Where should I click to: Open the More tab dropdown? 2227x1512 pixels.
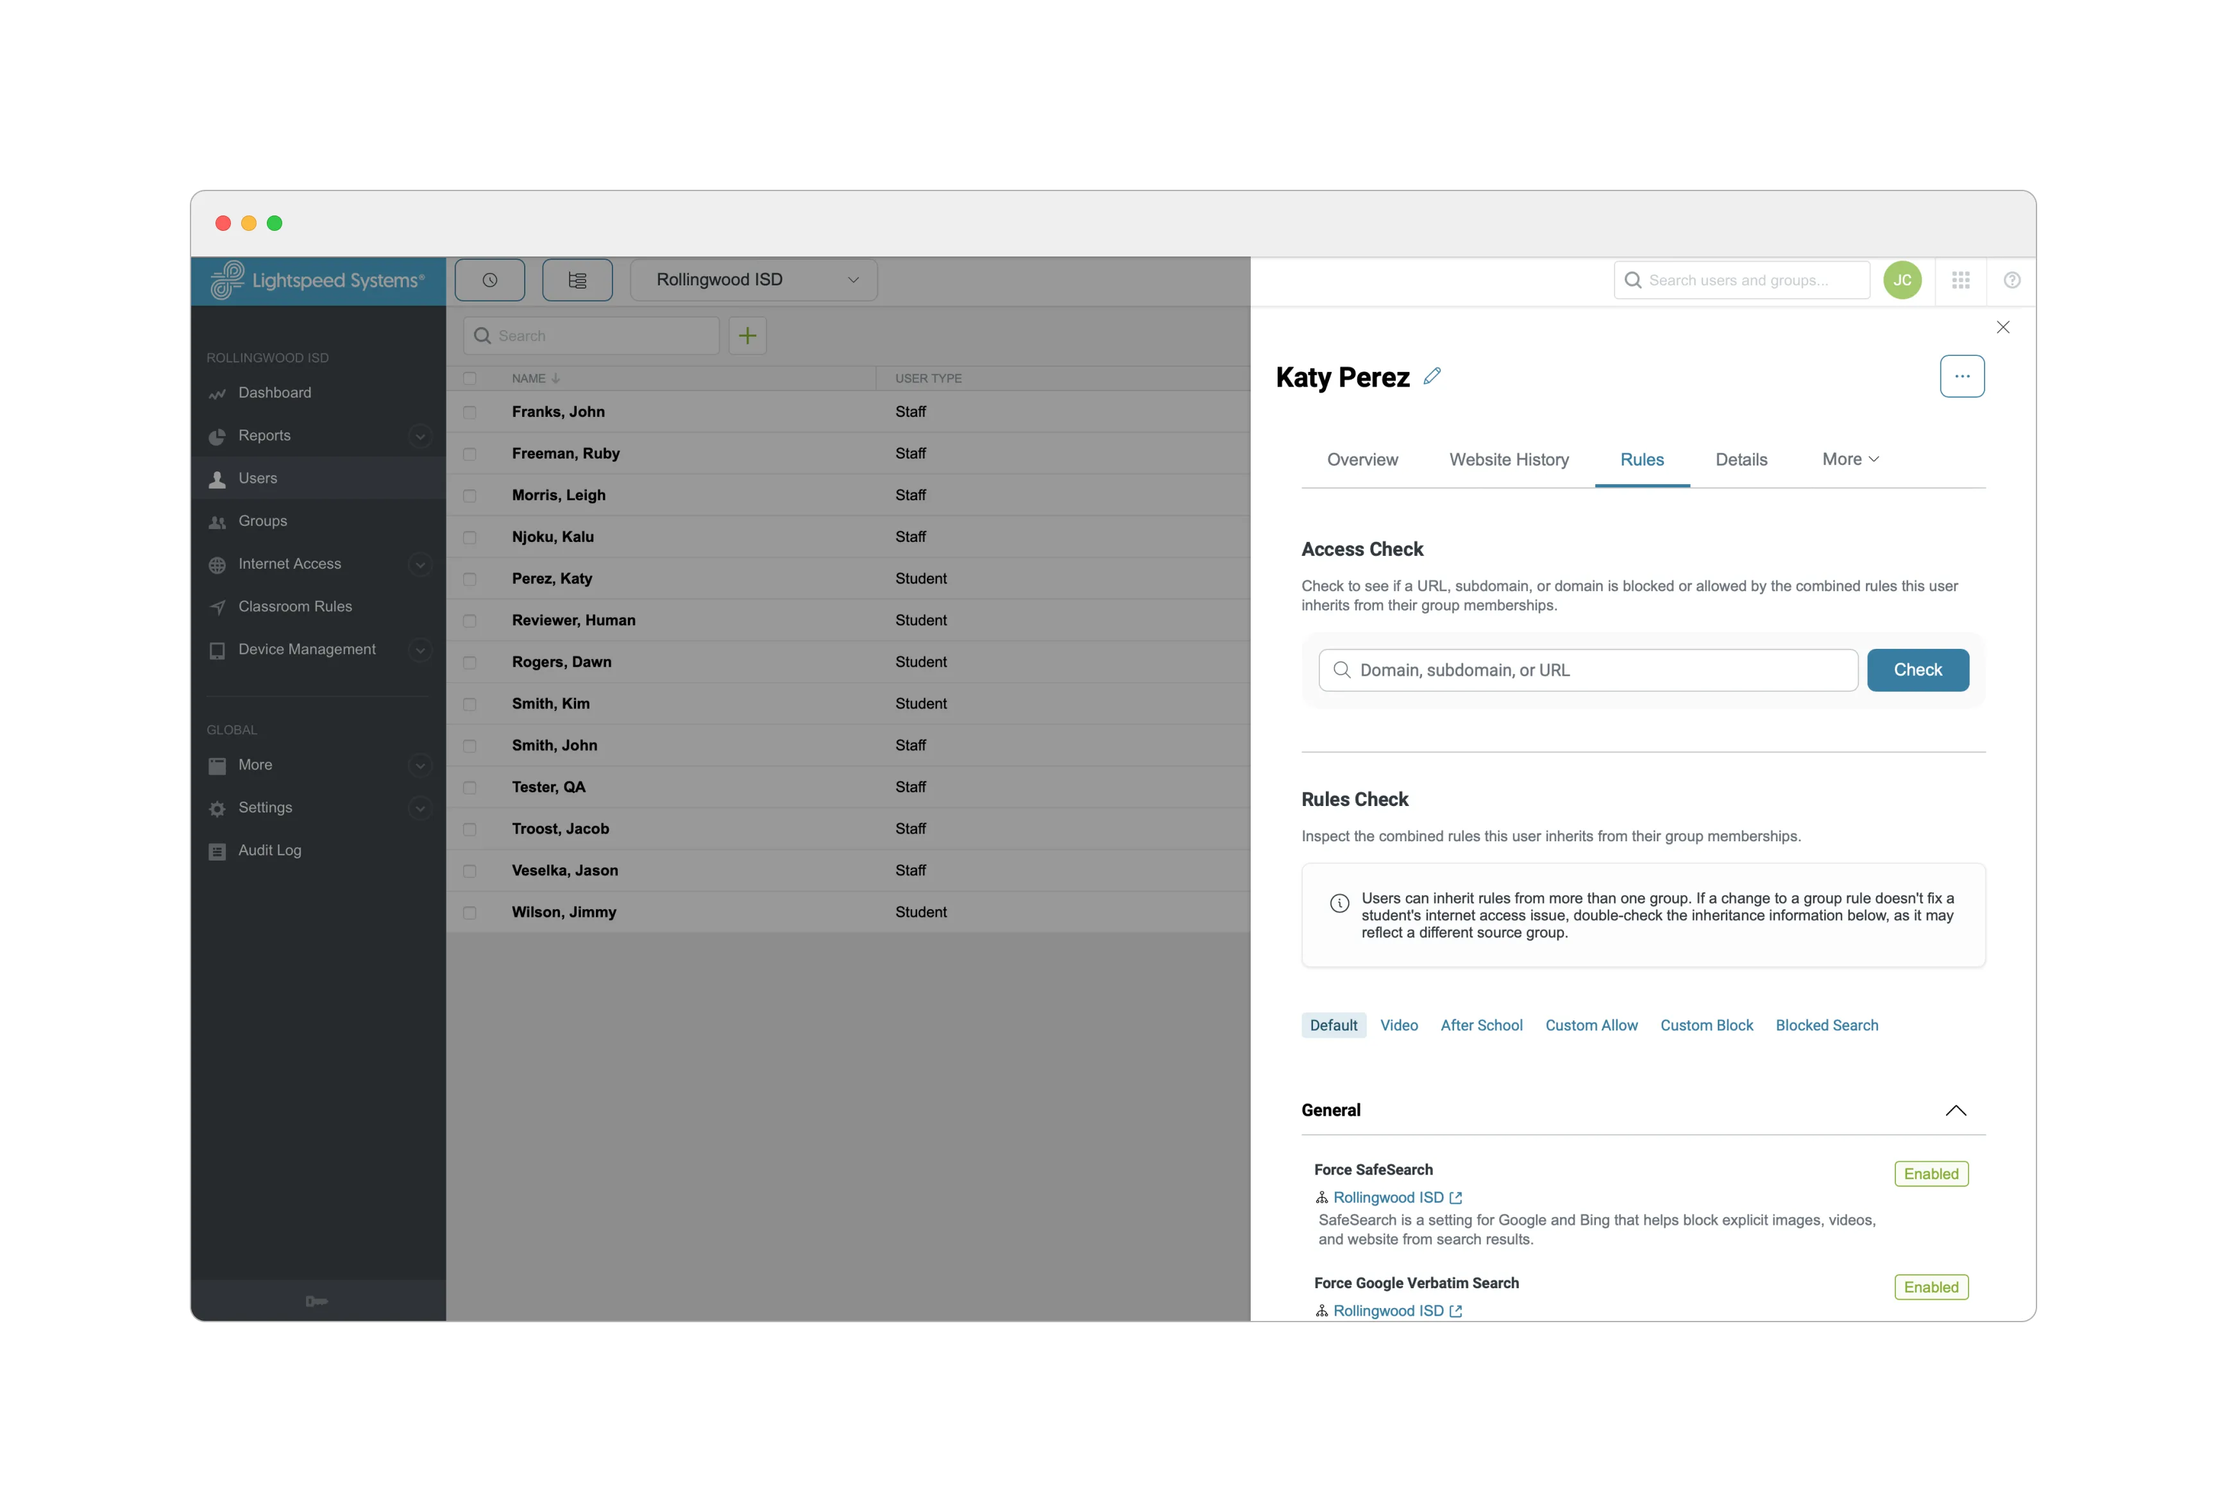(x=1849, y=459)
